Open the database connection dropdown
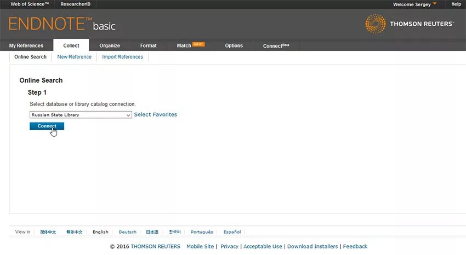The height and width of the screenshot is (255, 466). (x=81, y=115)
